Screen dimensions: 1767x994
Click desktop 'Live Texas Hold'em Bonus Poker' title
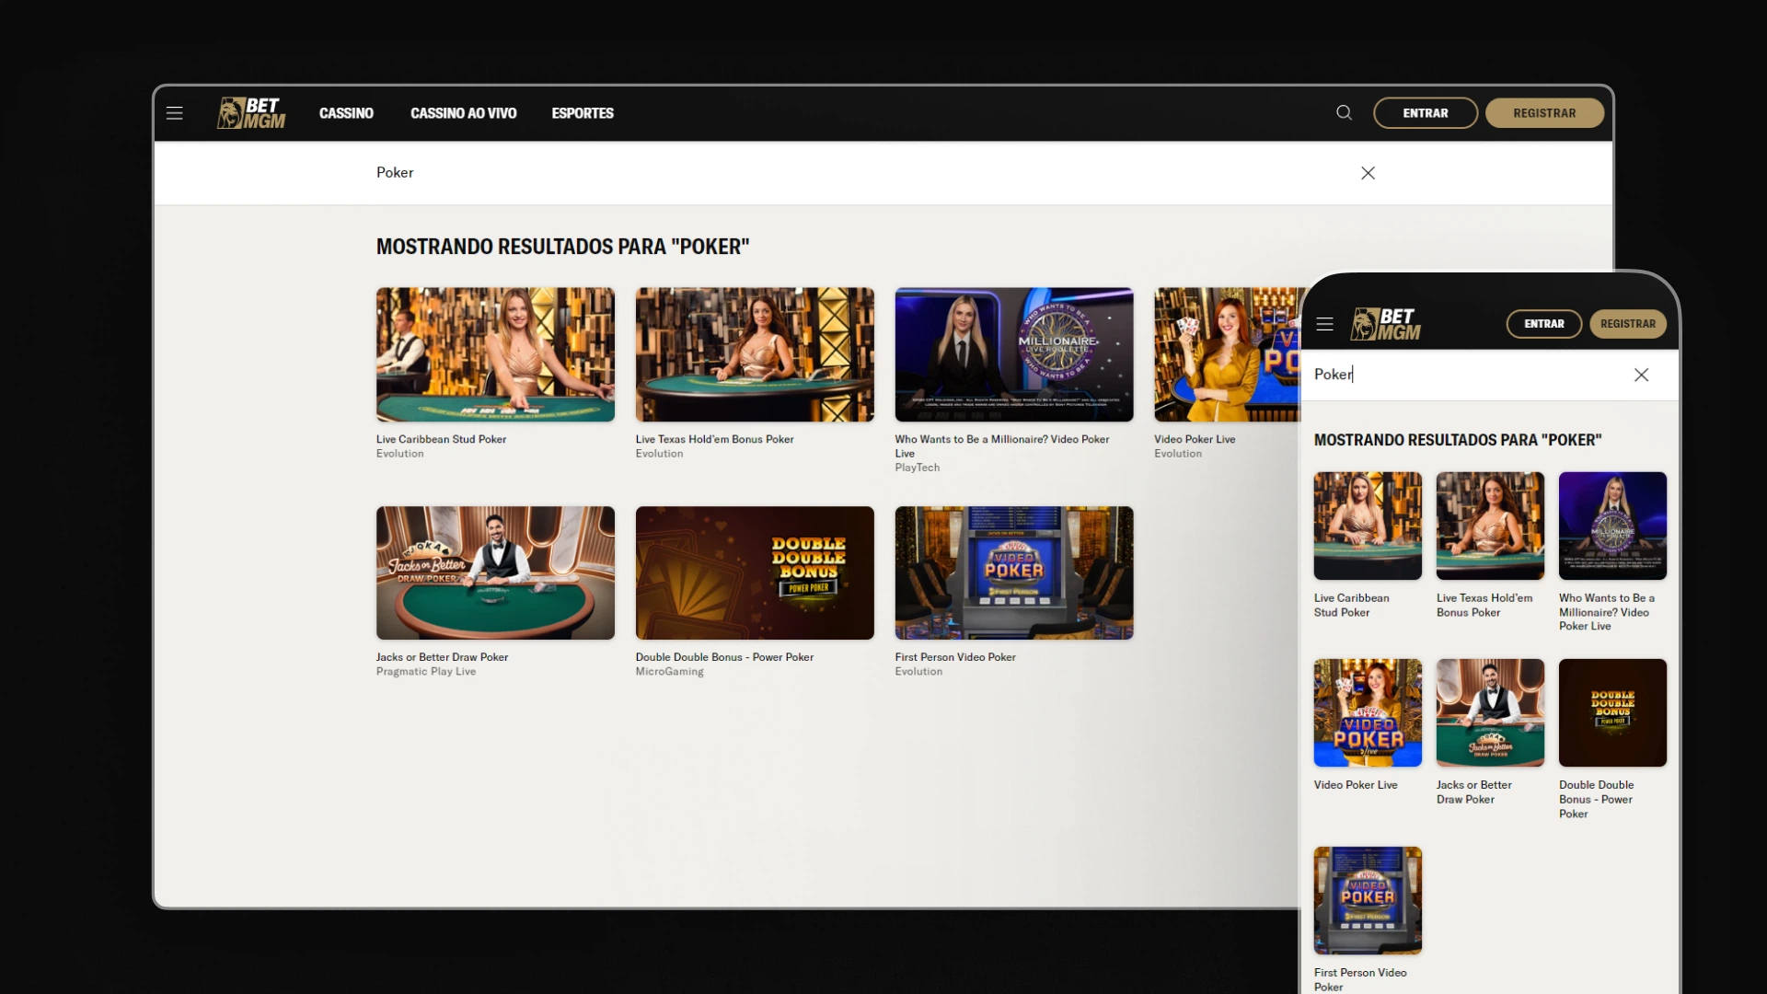[x=714, y=439]
